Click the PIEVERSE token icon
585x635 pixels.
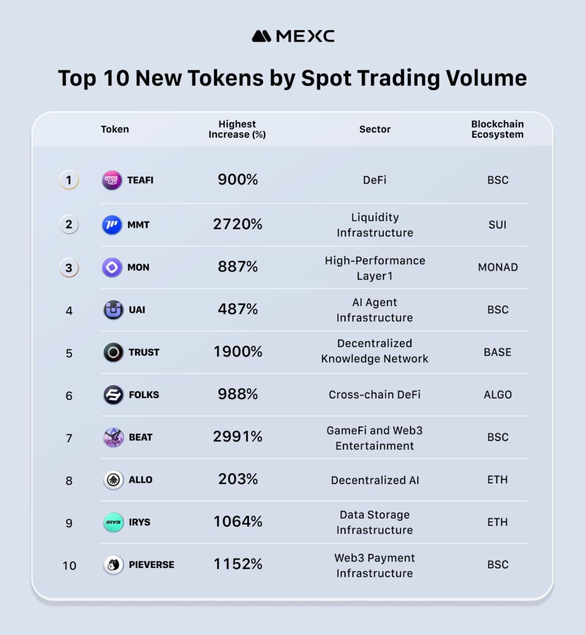pyautogui.click(x=113, y=565)
